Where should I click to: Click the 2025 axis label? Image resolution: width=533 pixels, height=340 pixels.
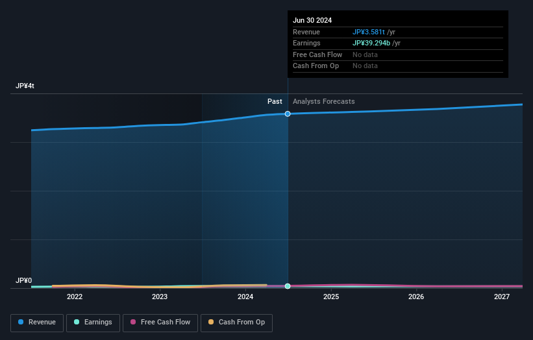[x=330, y=297]
